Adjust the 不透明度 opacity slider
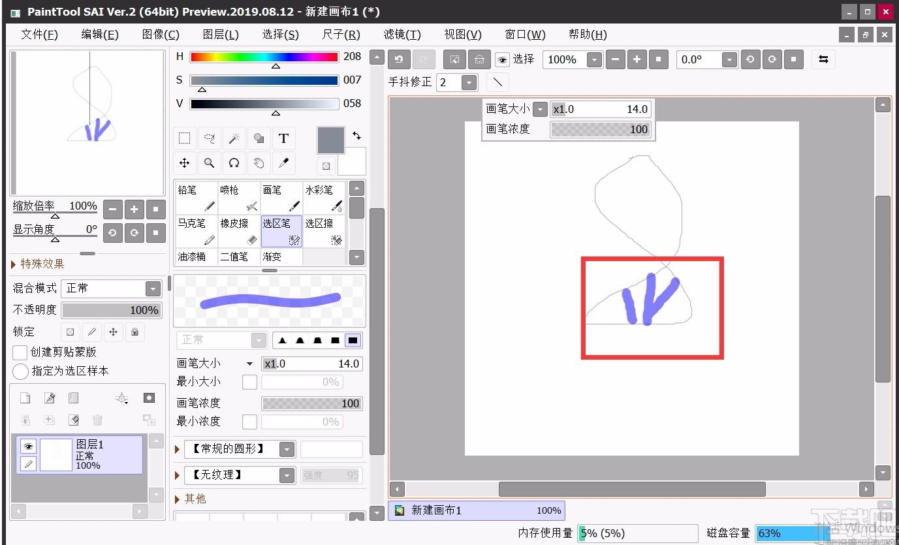 click(112, 310)
